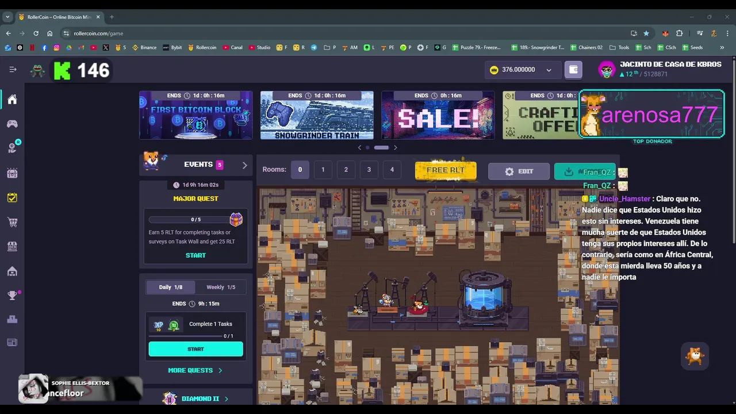Screen dimensions: 736x414
Task: Open the Chrome three-dot menu
Action: (x=727, y=33)
